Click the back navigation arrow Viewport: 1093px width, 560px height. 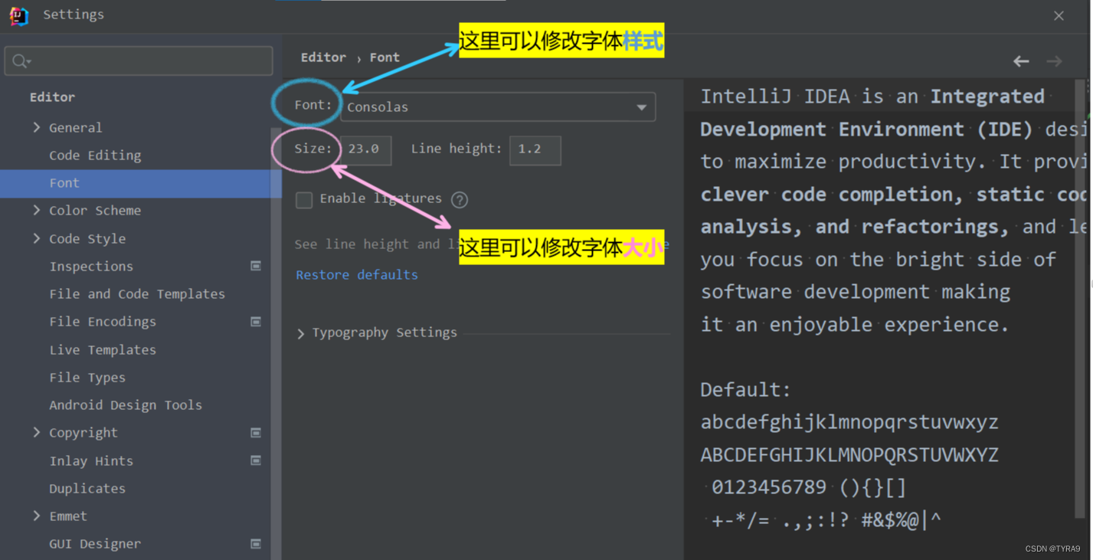pos(1021,61)
